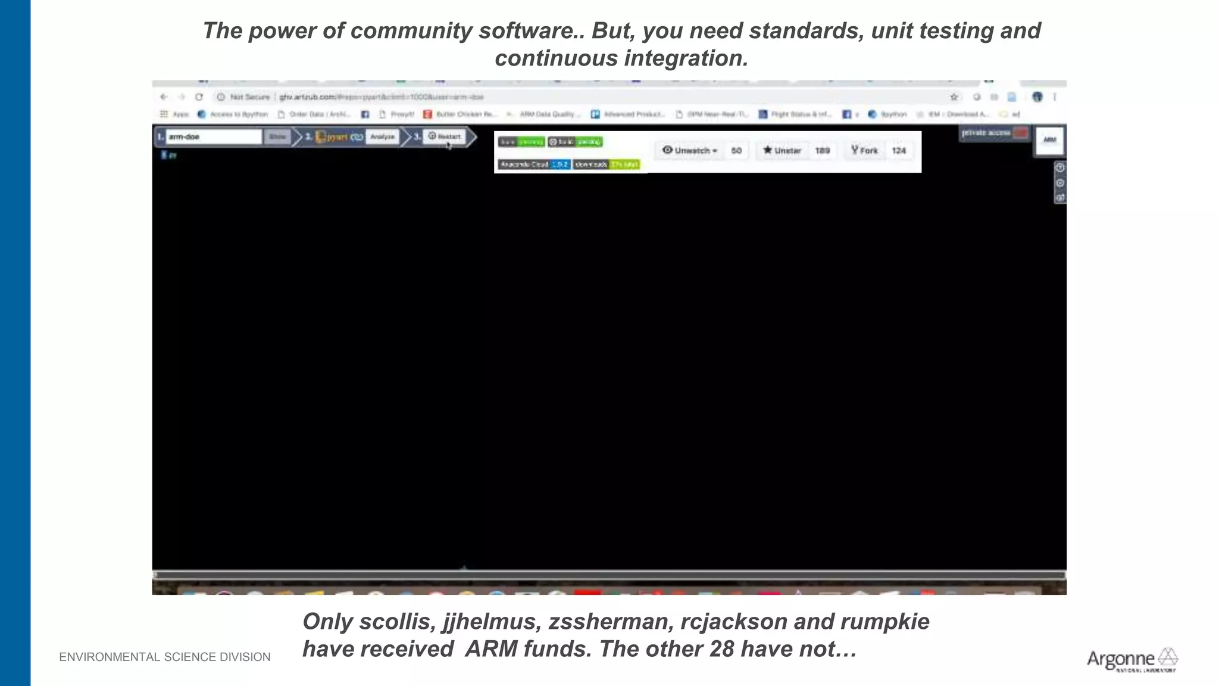Open the IEM Download bookmark
Viewport: 1219px width, 686px height.
(953, 114)
